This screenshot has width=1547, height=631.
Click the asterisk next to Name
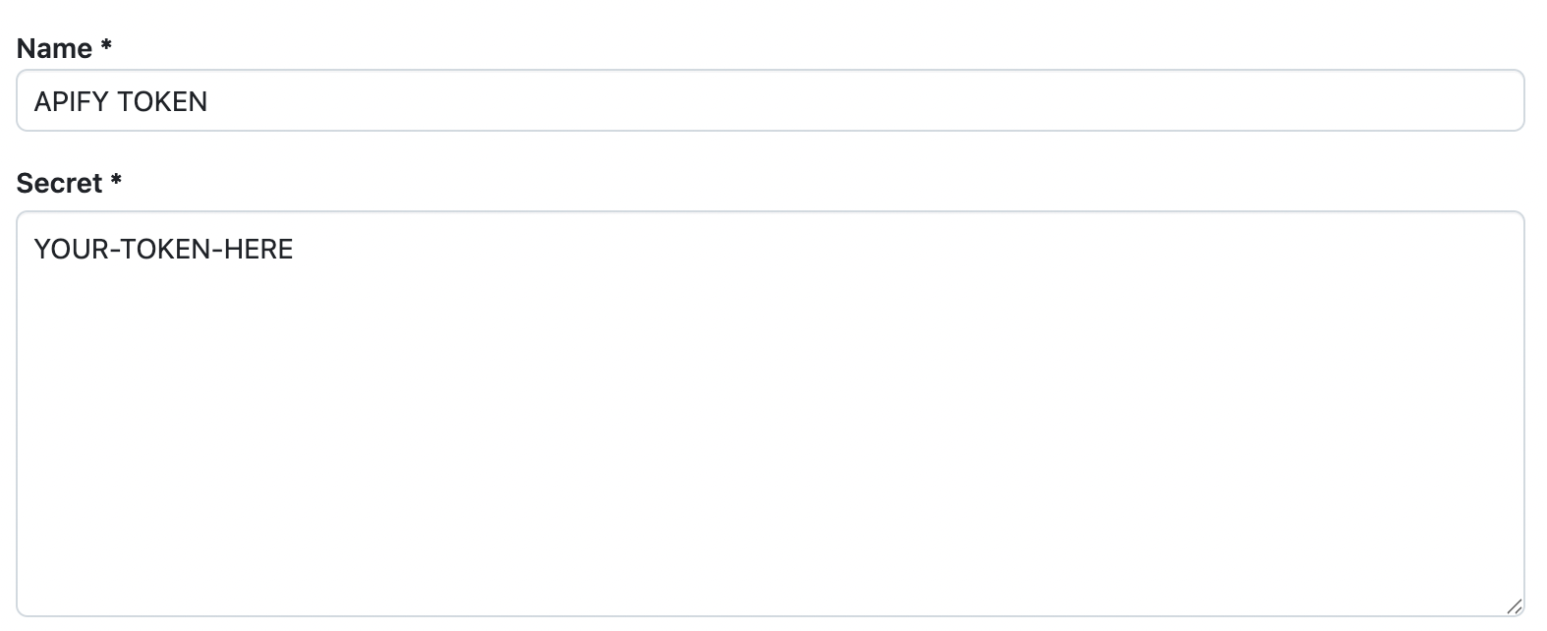104,47
